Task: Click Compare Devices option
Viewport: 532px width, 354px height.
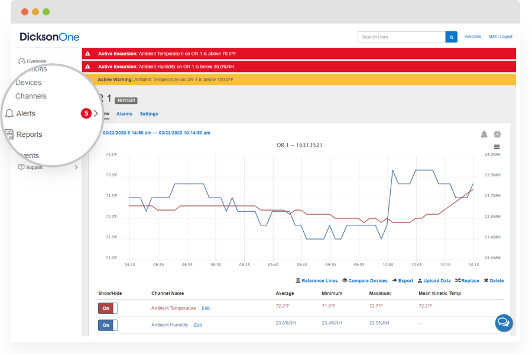Action: point(365,281)
